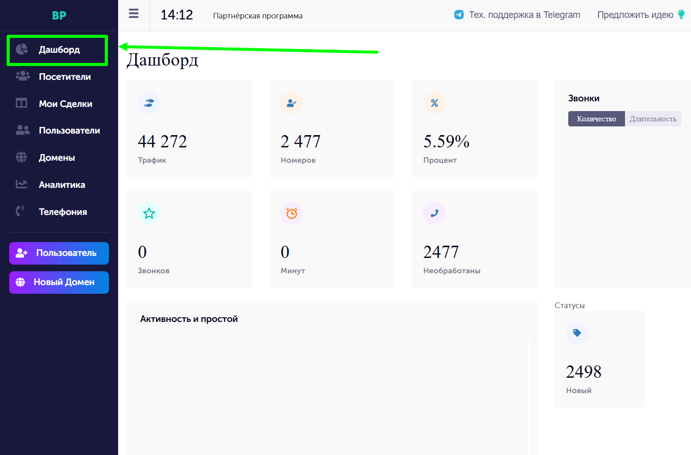Click the Telegram logo icon
This screenshot has height=455, width=691.
459,15
